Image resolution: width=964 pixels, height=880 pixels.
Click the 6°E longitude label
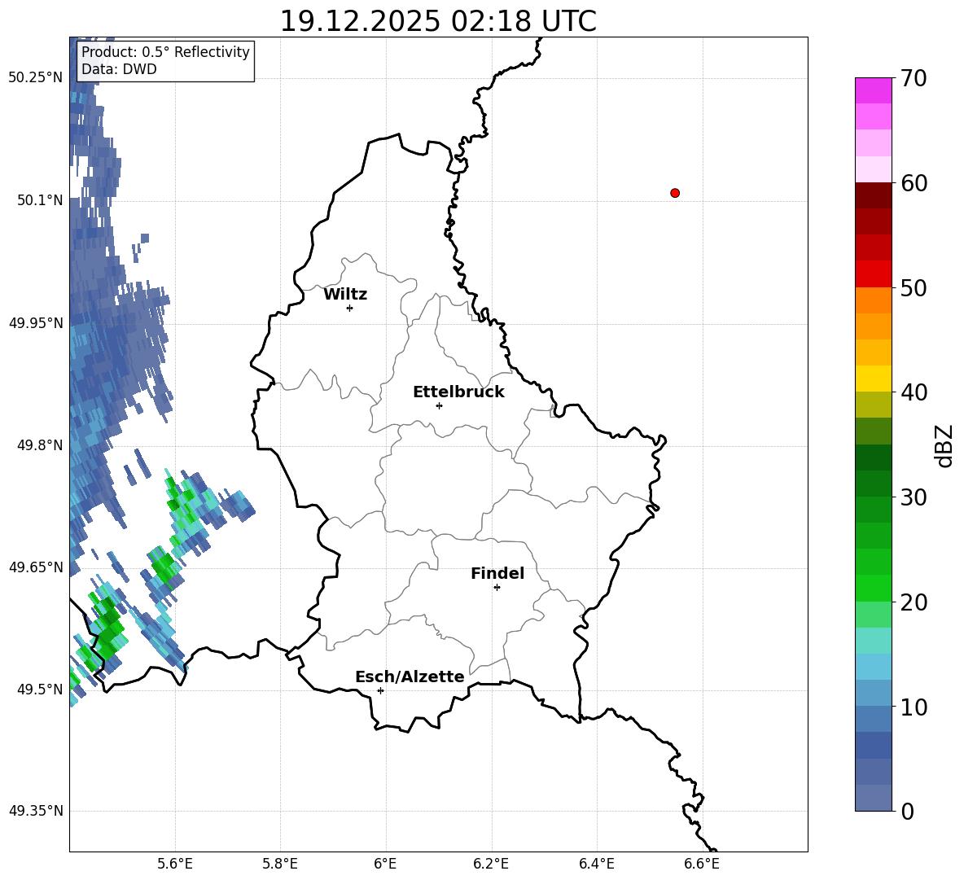[386, 864]
